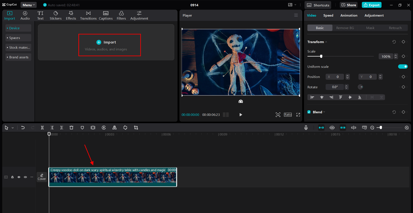
Task: Open the selection tool dropdown arrow
Action: [x=13, y=128]
